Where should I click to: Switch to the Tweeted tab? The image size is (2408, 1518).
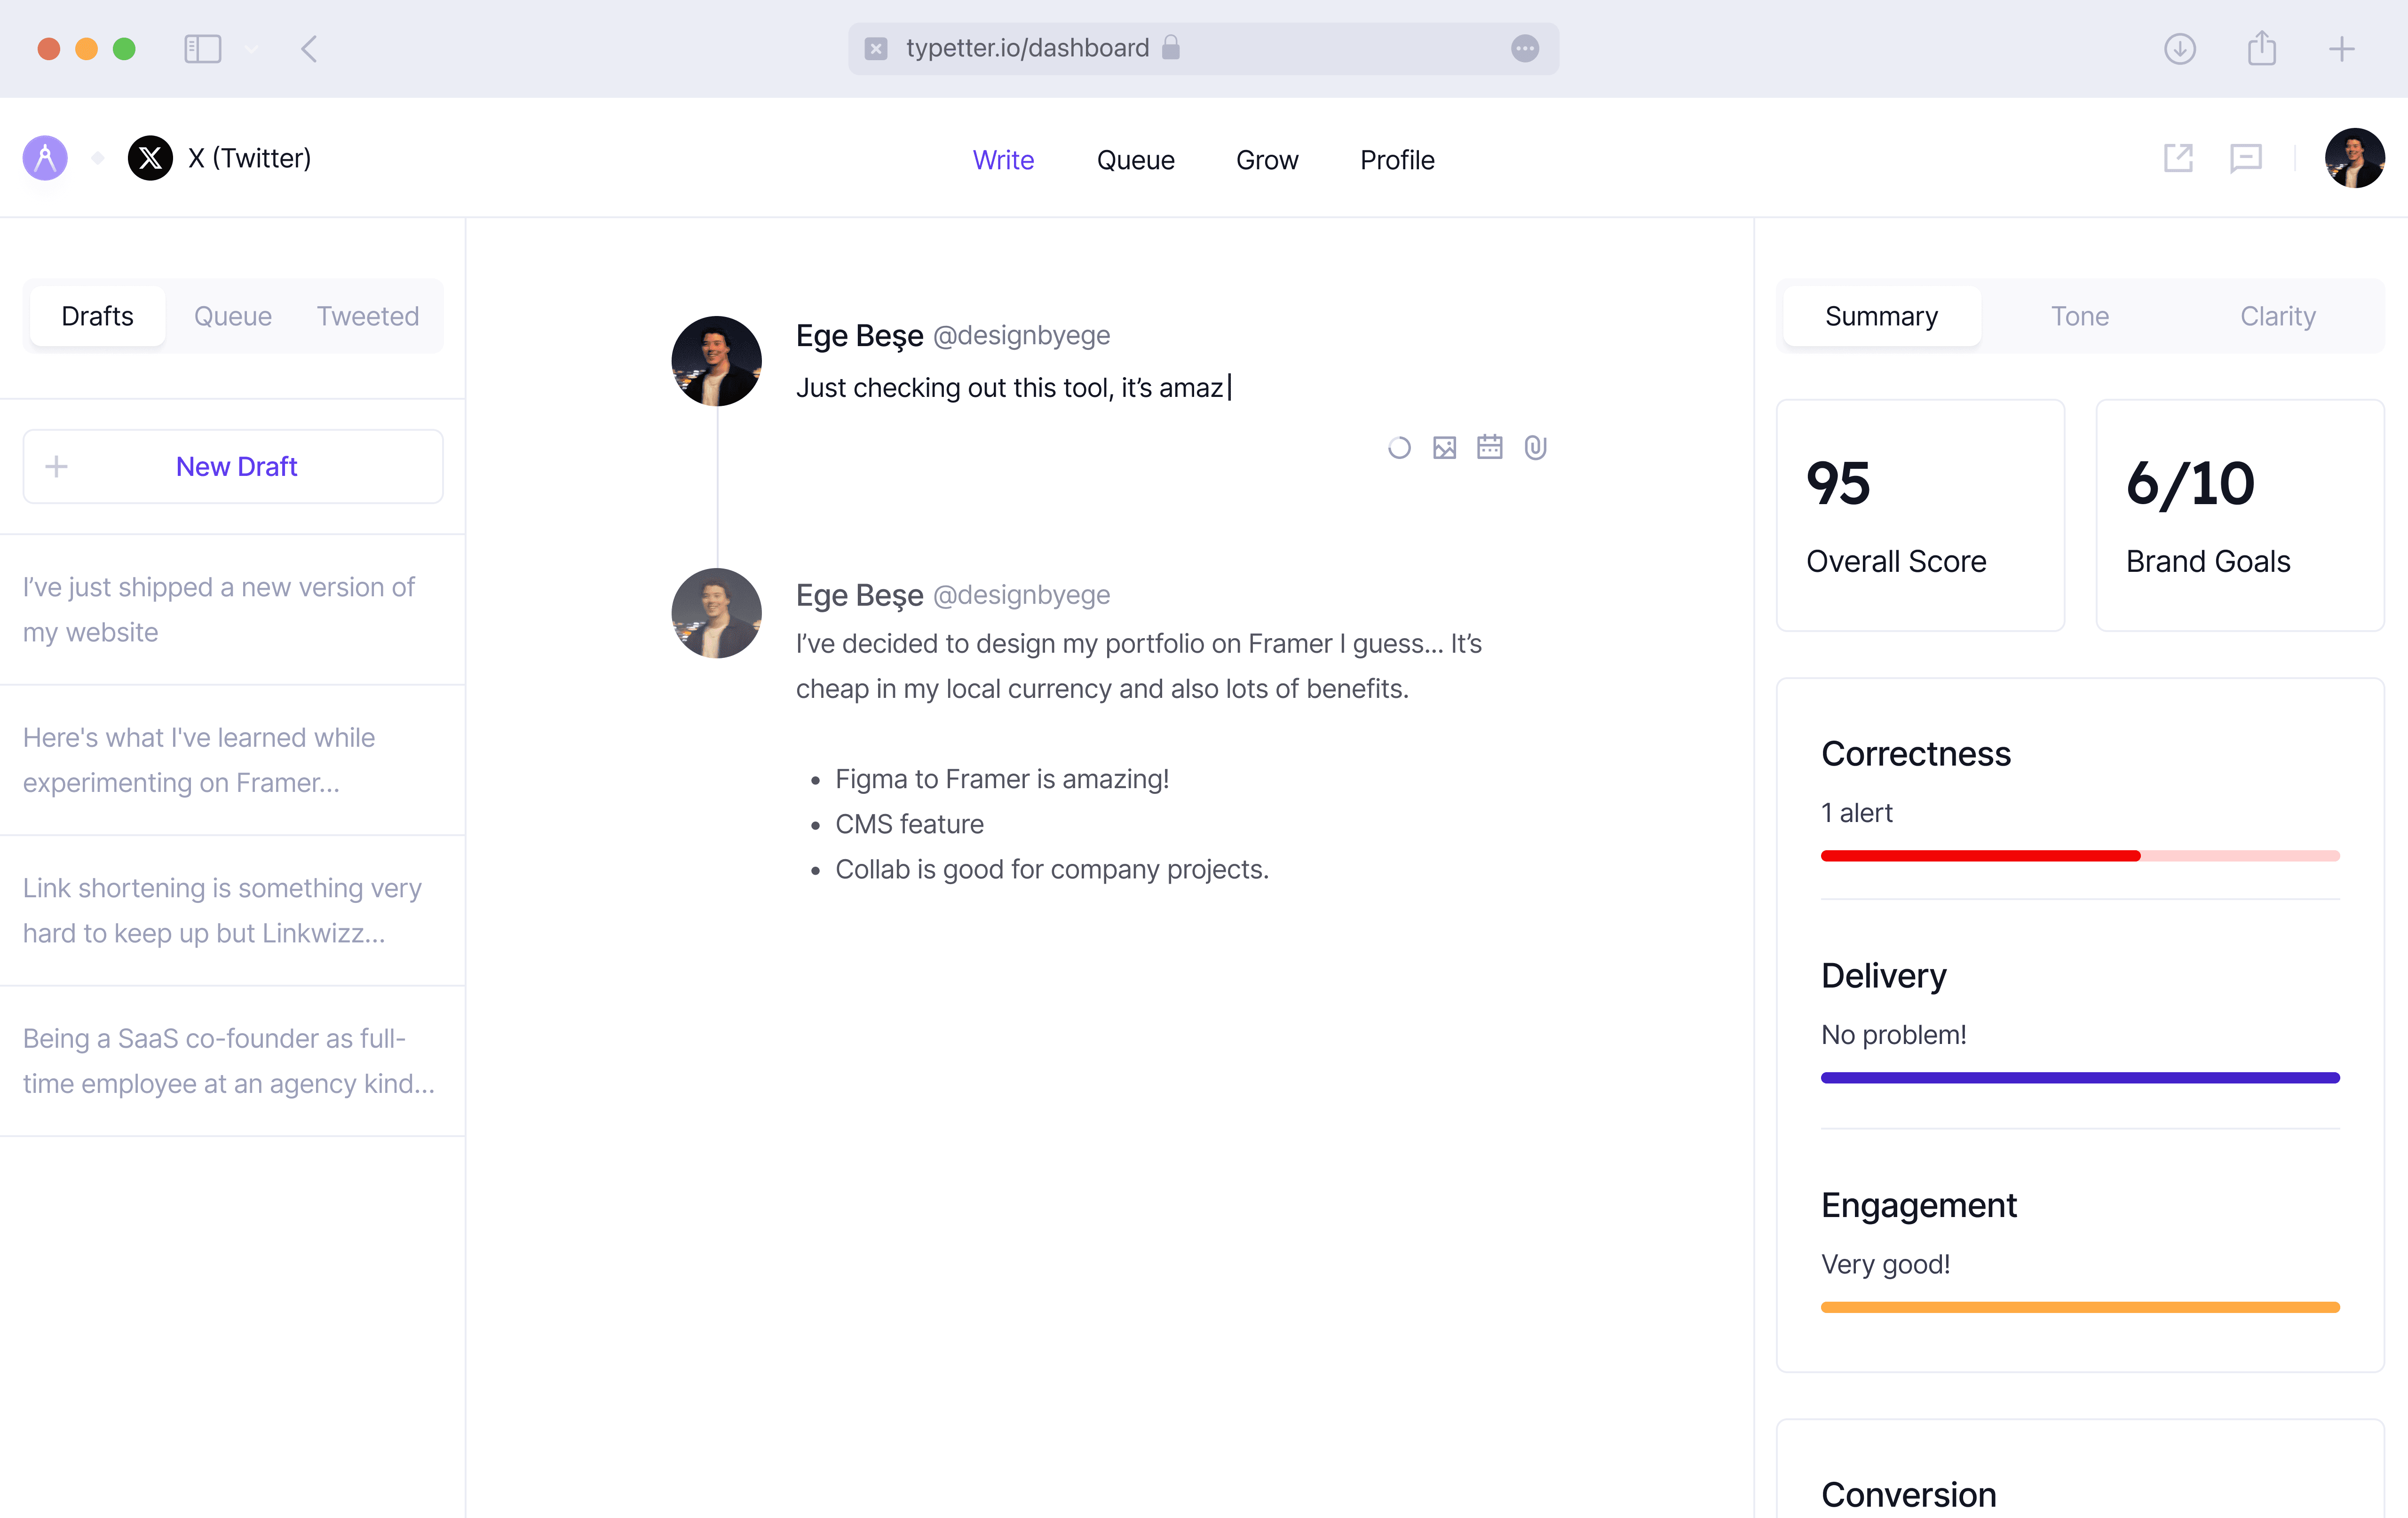367,316
